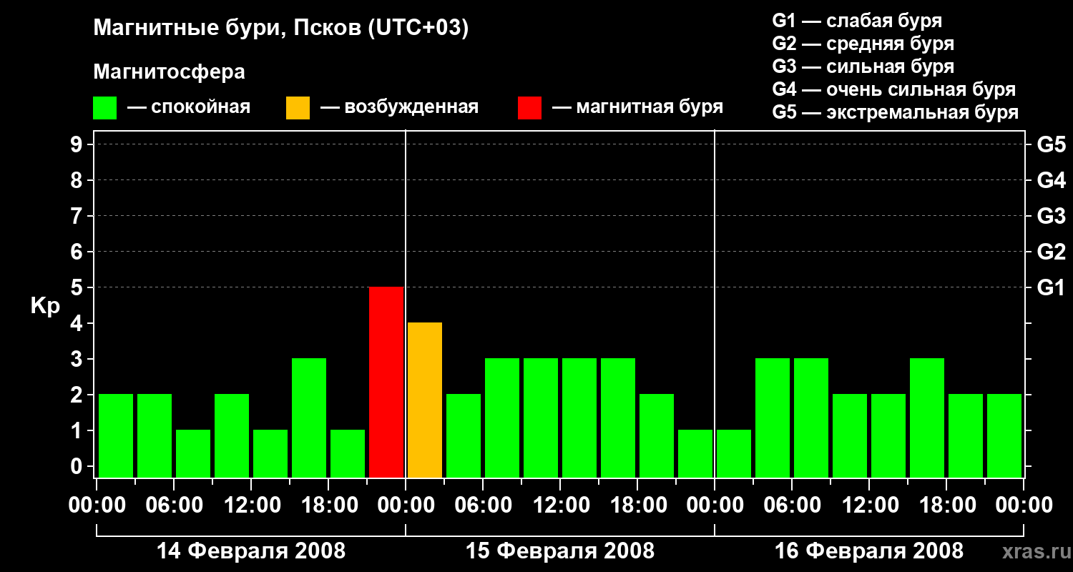The height and width of the screenshot is (572, 1073).
Task: Click the G1 label on right axis
Action: tap(1052, 287)
